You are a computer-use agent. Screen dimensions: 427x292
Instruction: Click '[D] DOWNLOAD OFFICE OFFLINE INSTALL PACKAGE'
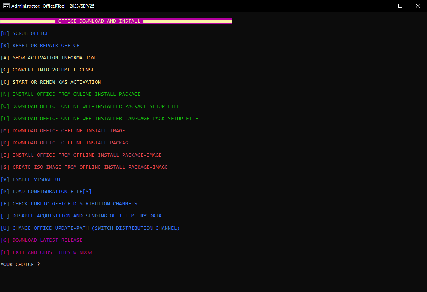(x=66, y=143)
